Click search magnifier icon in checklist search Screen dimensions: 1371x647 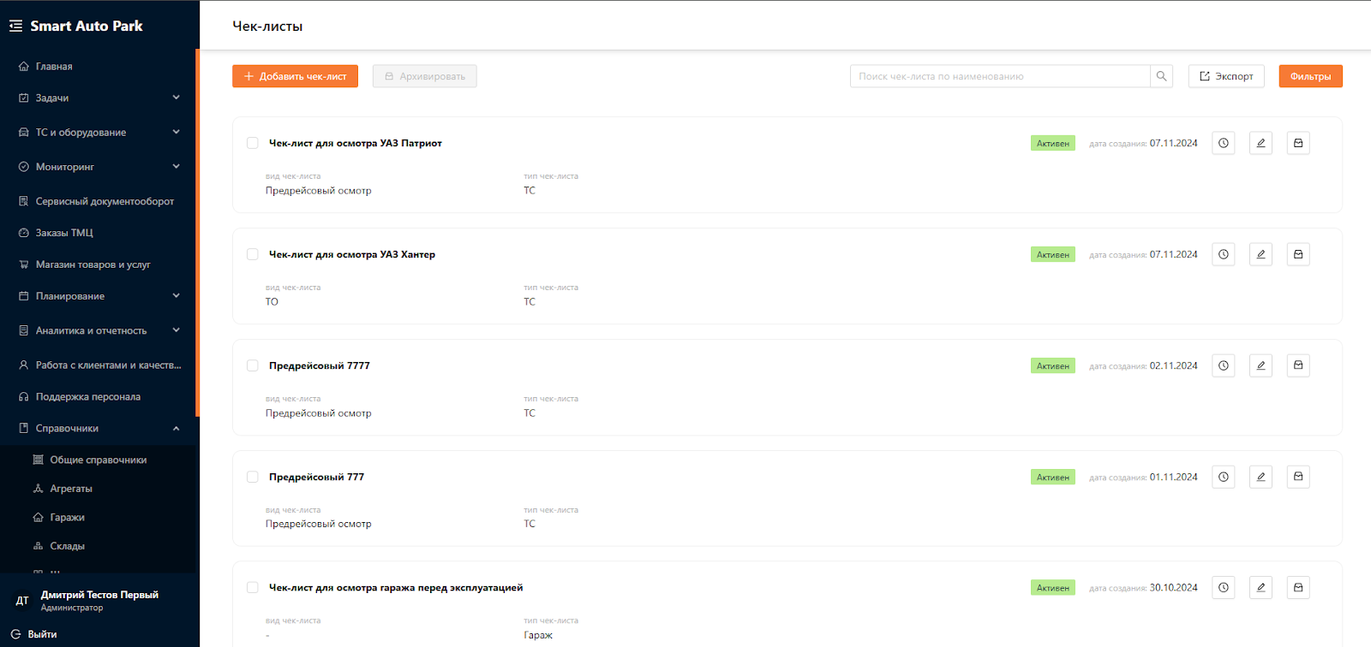1161,76
